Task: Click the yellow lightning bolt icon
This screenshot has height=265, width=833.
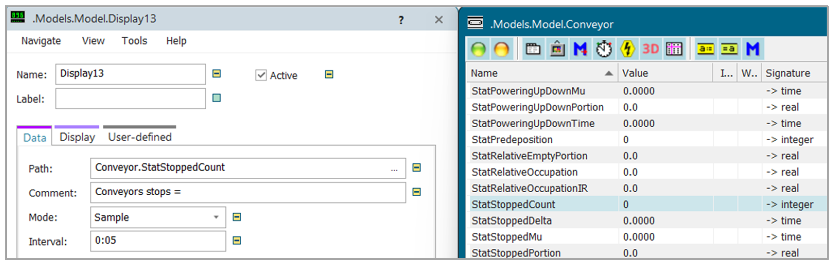Action: (x=627, y=49)
